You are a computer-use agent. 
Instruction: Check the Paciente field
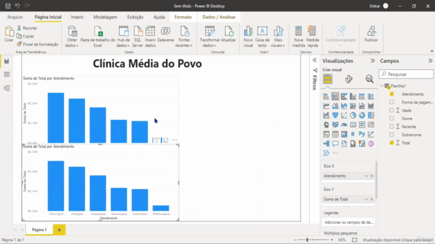(391, 127)
